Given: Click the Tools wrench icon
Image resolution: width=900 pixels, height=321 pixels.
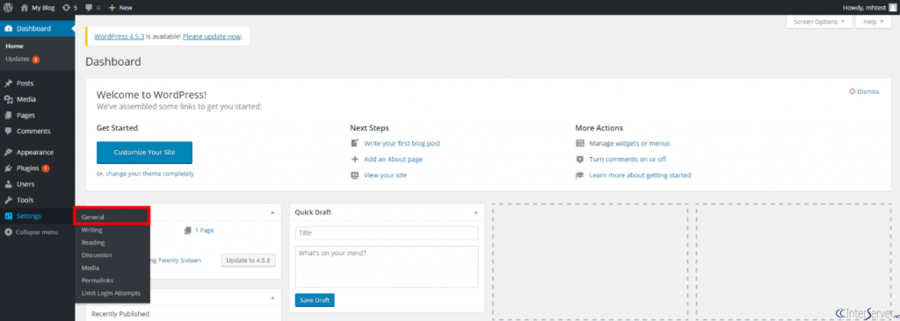Looking at the screenshot, I should click(x=9, y=200).
